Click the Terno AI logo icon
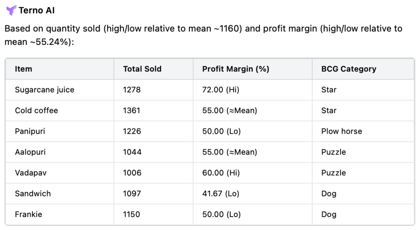 (x=11, y=10)
